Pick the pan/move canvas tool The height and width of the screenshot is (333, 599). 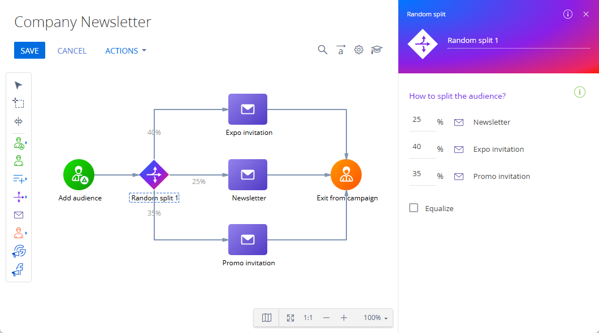tap(18, 121)
